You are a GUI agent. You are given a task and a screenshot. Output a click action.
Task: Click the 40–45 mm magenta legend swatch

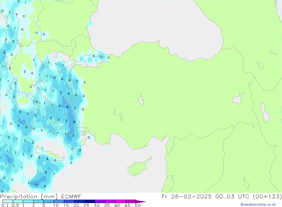pyautogui.click(x=120, y=201)
